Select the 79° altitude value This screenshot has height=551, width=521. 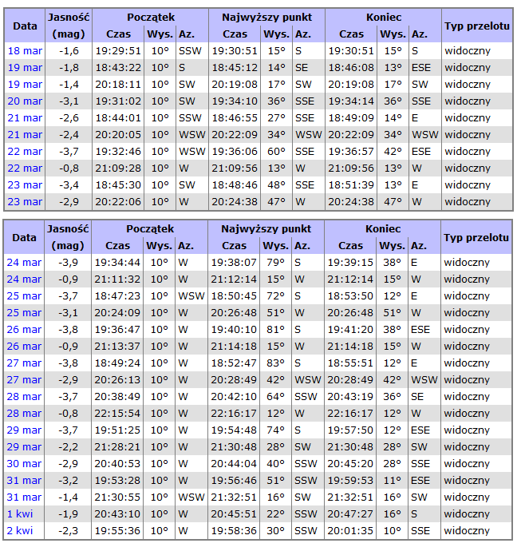coord(275,263)
